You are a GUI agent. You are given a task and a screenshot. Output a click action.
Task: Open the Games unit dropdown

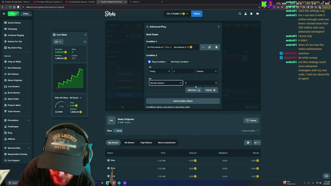click(x=207, y=71)
